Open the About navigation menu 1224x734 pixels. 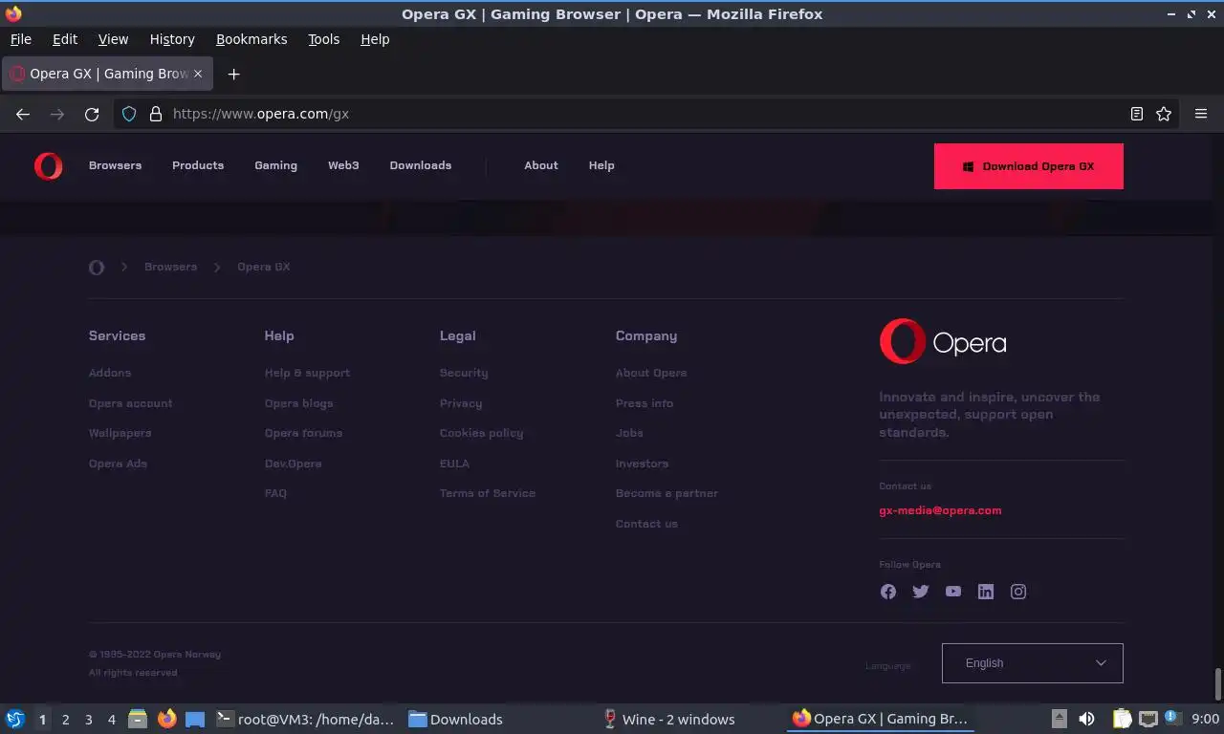point(541,165)
